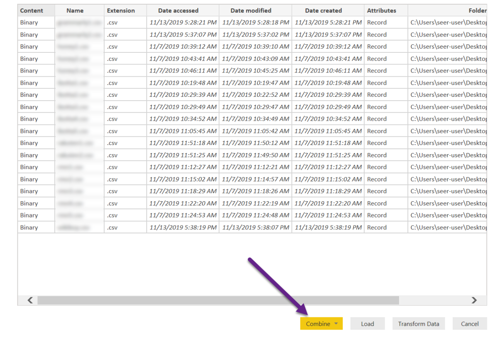Click the Date created column header

point(323,10)
